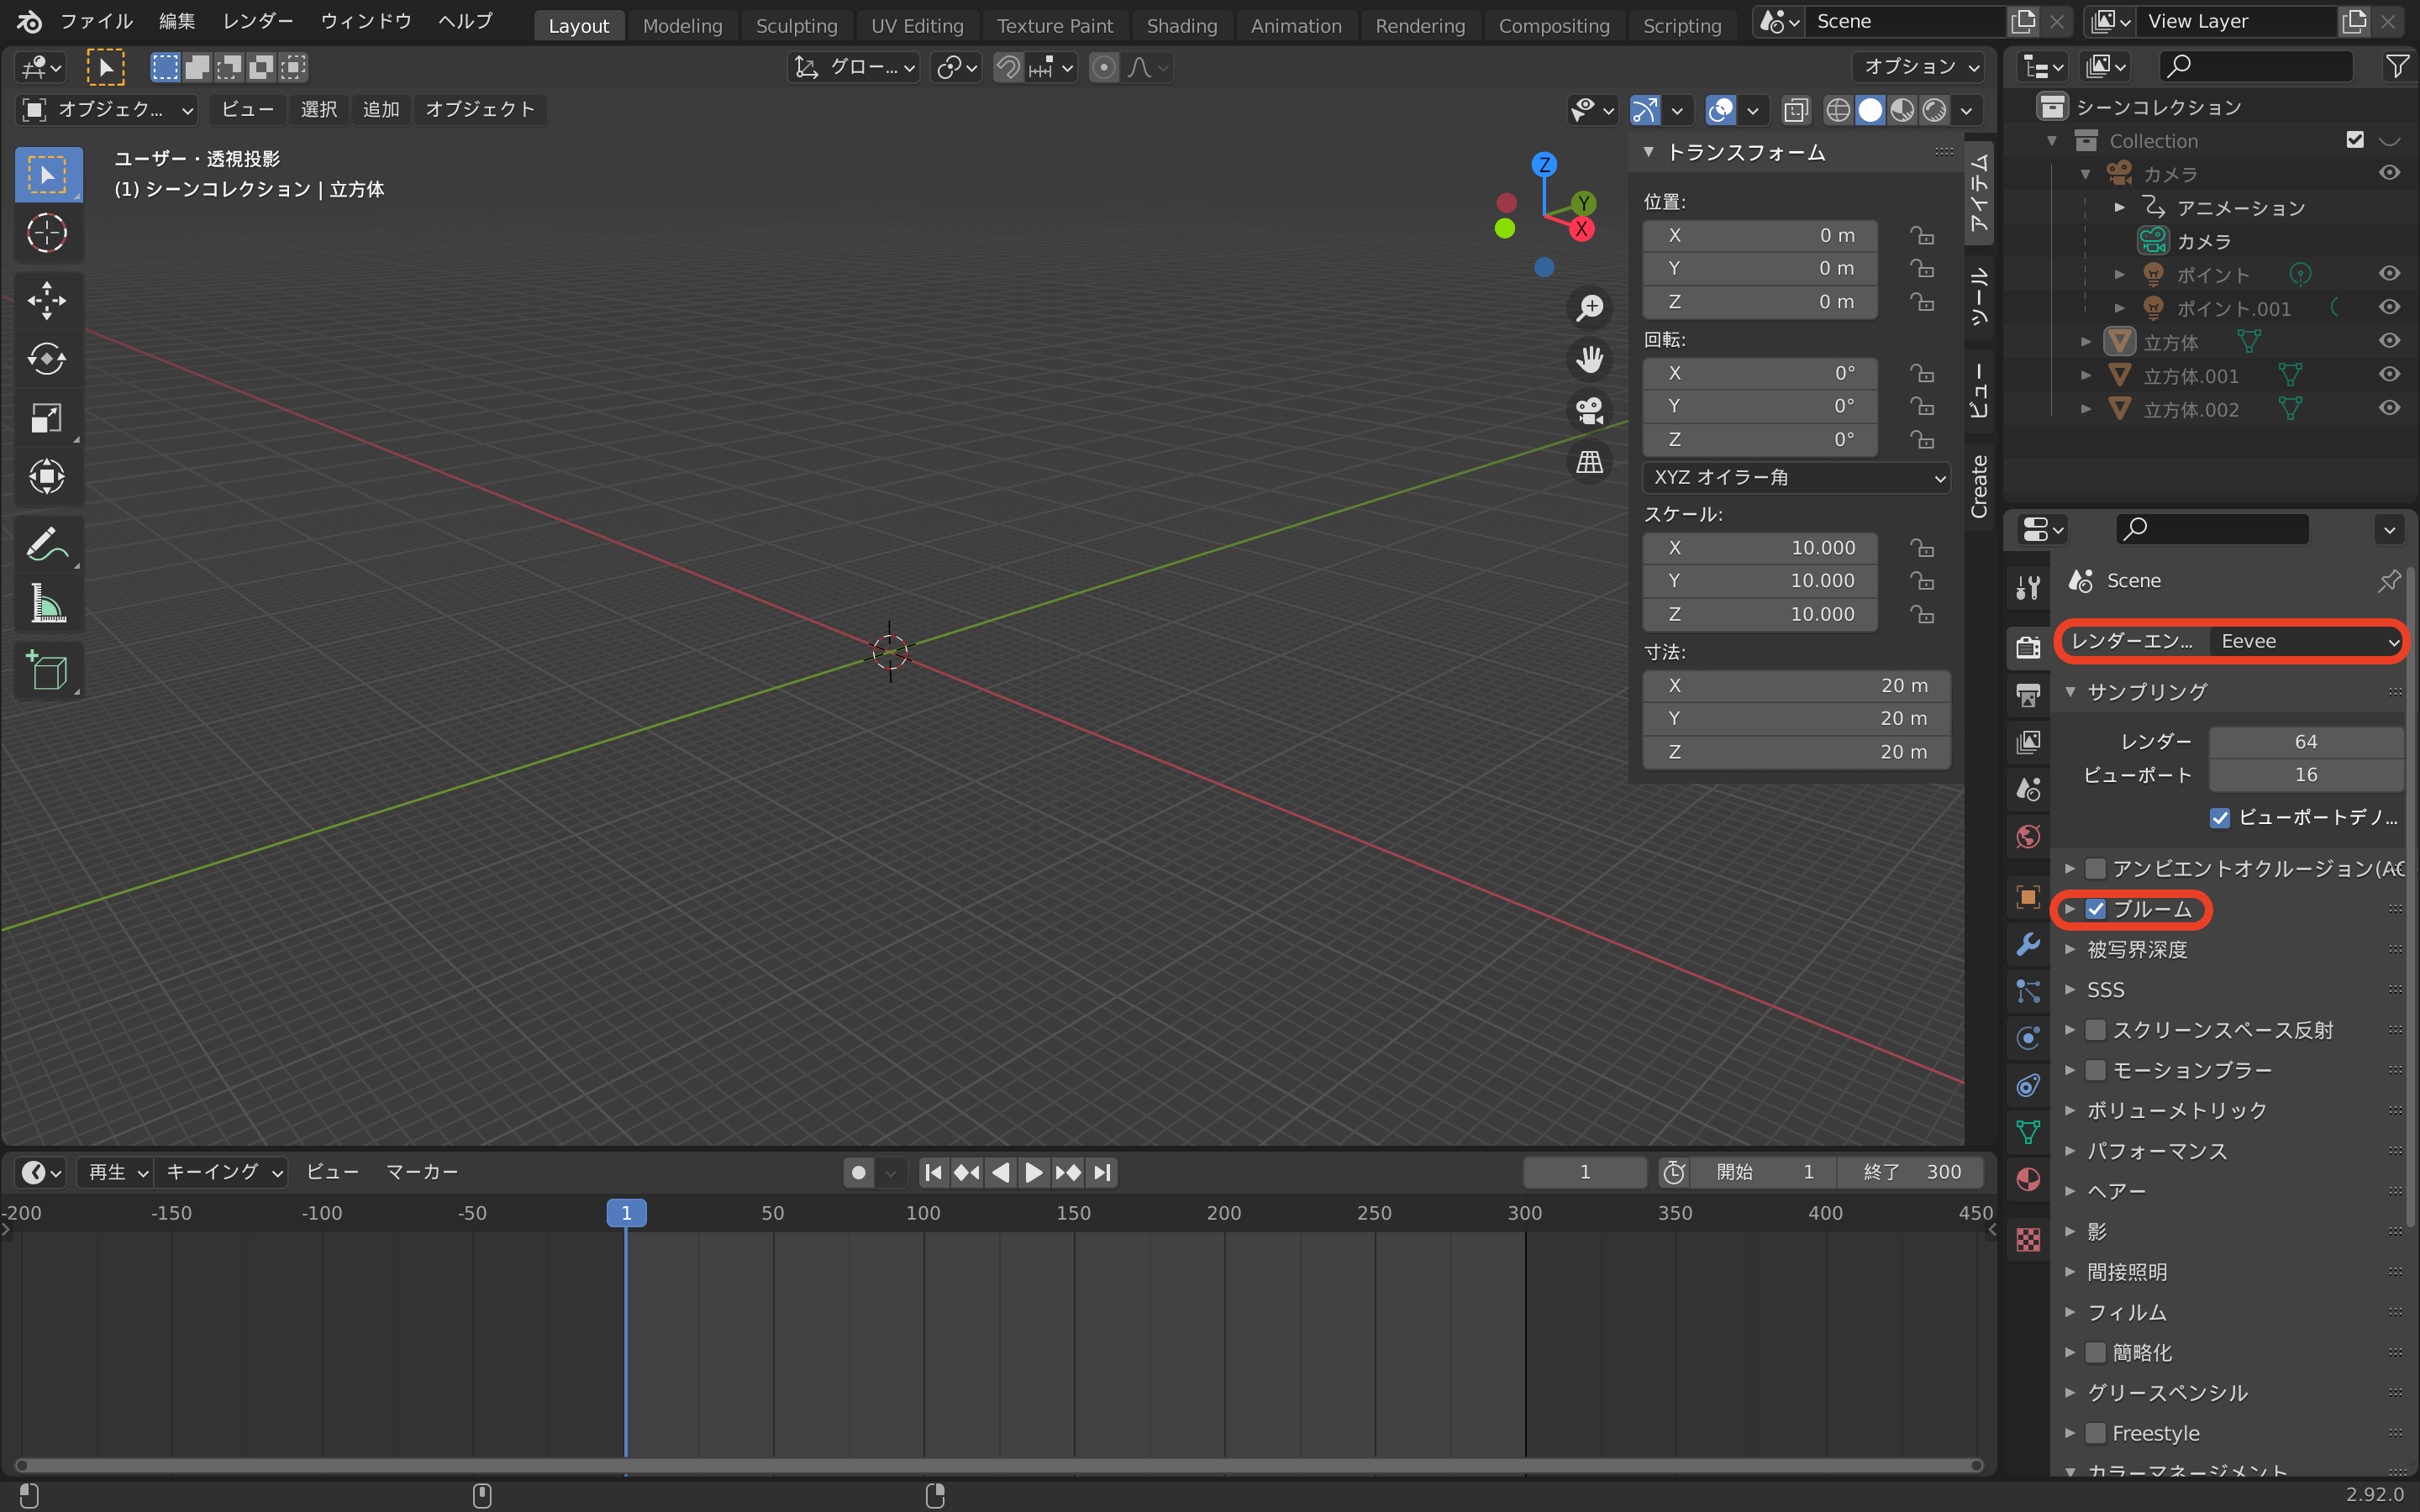Exclude Collection from view layer checkbox
The width and height of the screenshot is (2420, 1512).
tap(2355, 140)
